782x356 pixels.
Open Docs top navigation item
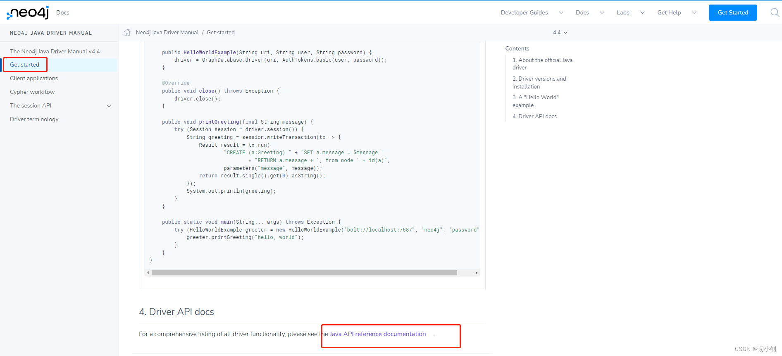pos(582,13)
